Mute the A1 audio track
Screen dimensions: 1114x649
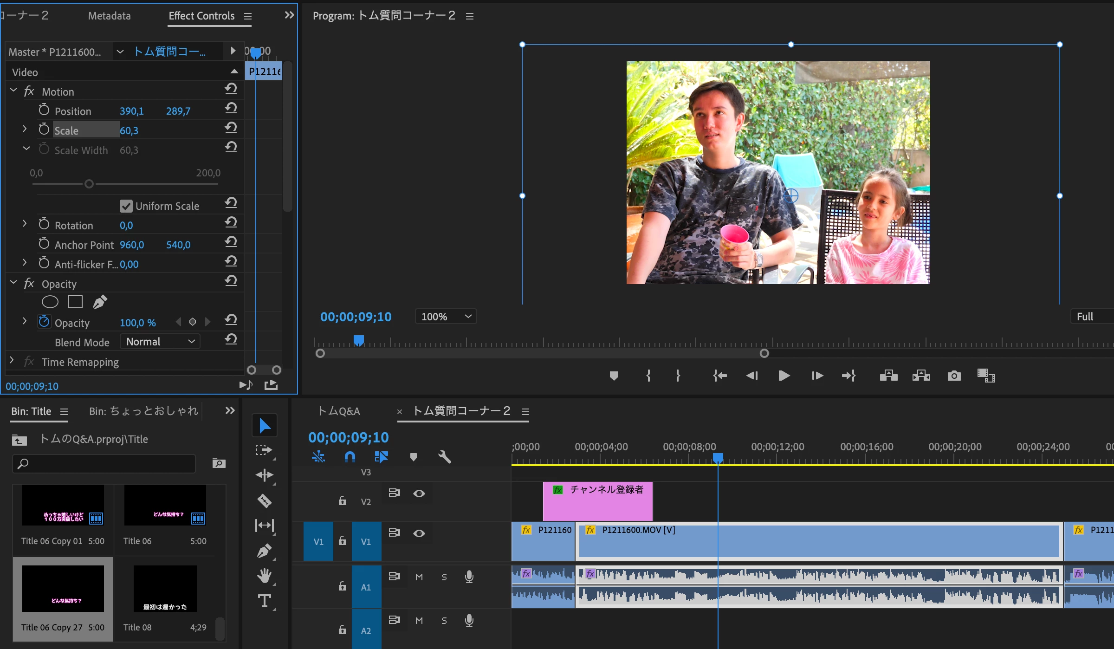419,577
